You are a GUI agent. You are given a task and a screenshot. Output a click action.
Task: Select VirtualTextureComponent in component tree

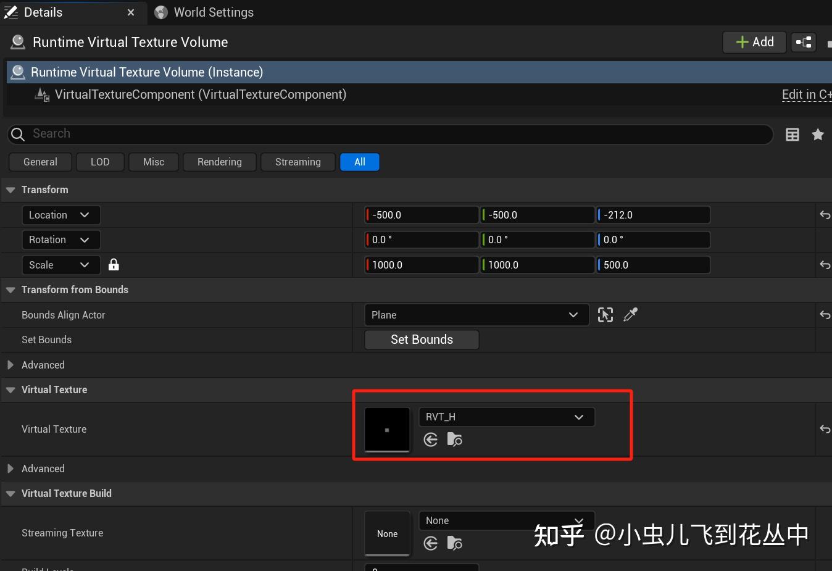200,94
